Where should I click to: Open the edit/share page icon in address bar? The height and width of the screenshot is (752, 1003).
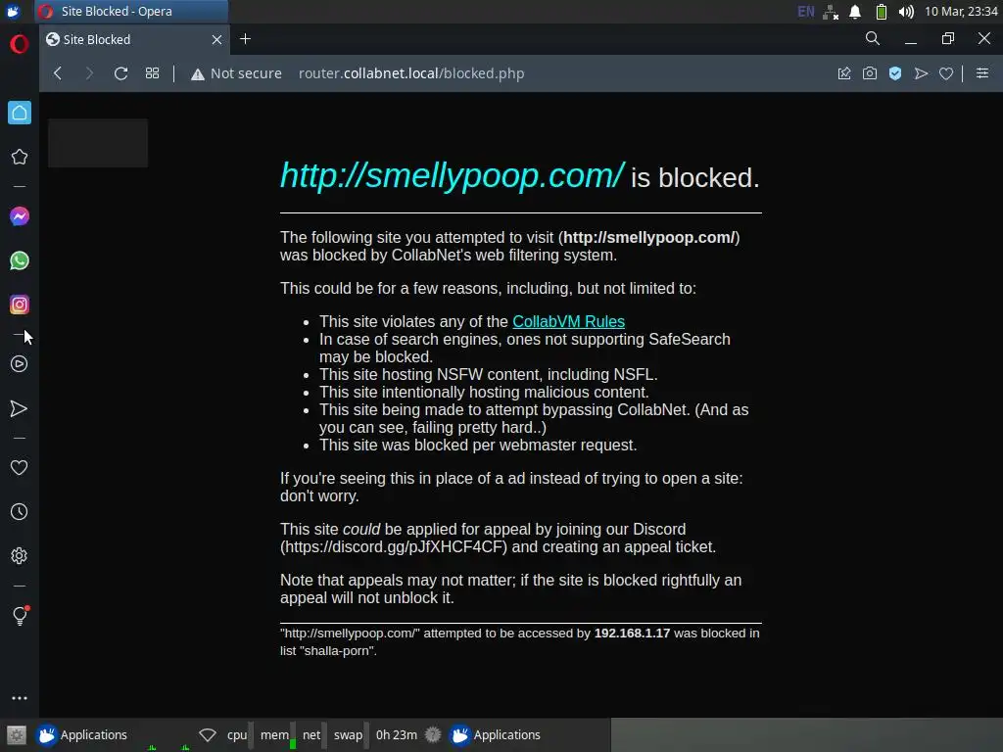[844, 73]
